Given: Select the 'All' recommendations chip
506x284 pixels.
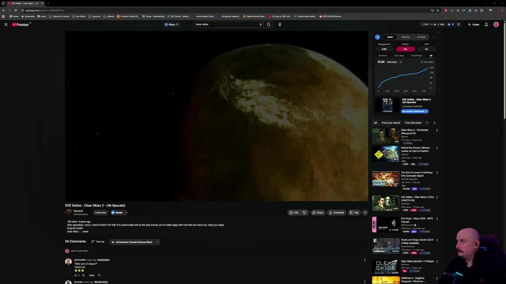Looking at the screenshot, I should (376, 123).
